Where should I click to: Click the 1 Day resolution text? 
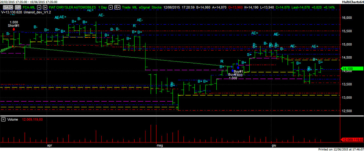point(102,7)
